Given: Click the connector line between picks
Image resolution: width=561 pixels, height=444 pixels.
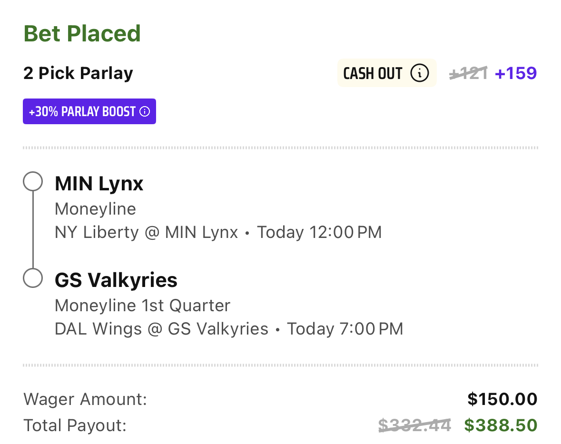Looking at the screenshot, I should [x=33, y=230].
